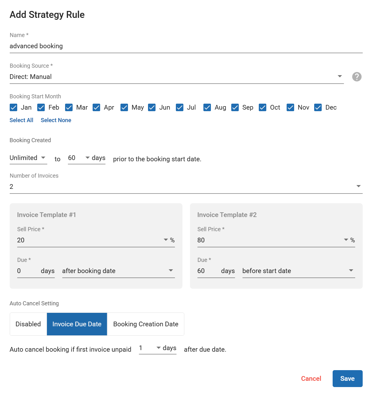The height and width of the screenshot is (393, 373).
Task: Deselect the Dec month checkbox
Action: (318, 107)
